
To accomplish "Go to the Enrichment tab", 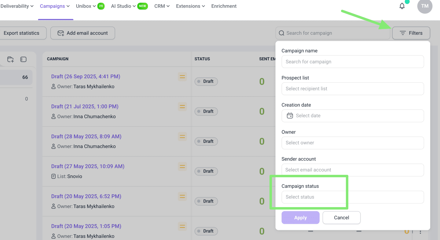I will (224, 6).
